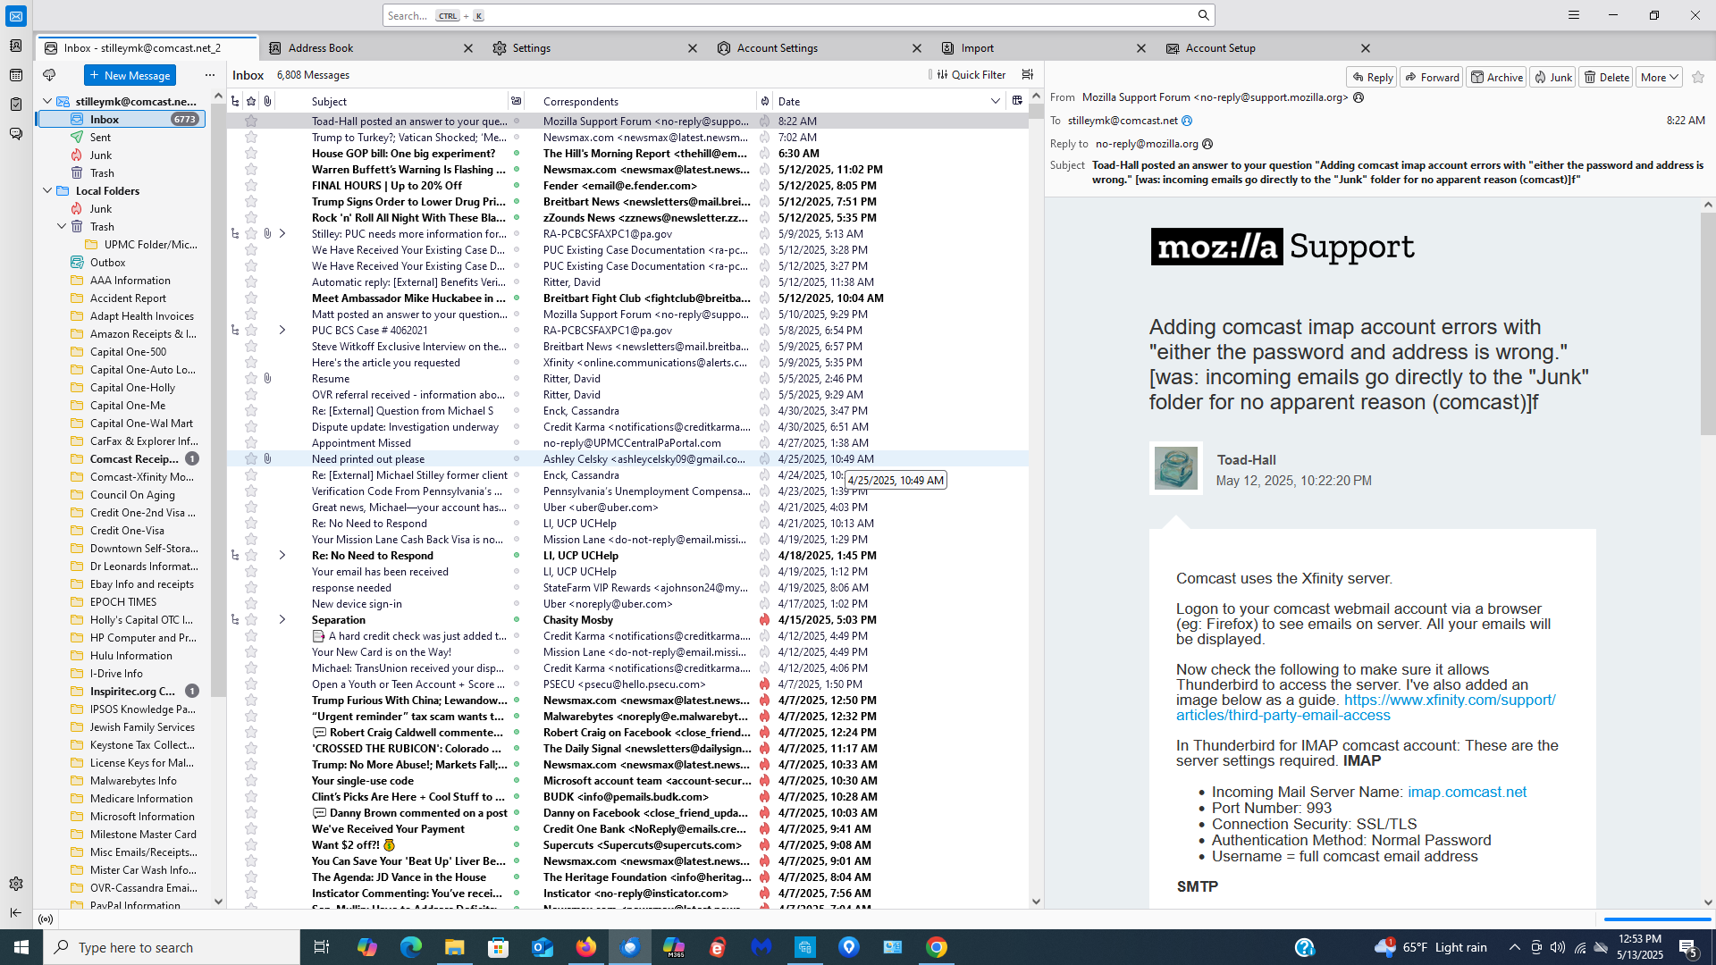Toggle read status of 'Your single-use code' message
The height and width of the screenshot is (965, 1716).
516,781
